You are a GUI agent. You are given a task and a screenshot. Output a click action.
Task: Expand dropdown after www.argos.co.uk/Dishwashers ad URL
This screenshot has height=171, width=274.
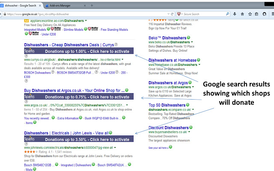pyautogui.click(x=193, y=87)
